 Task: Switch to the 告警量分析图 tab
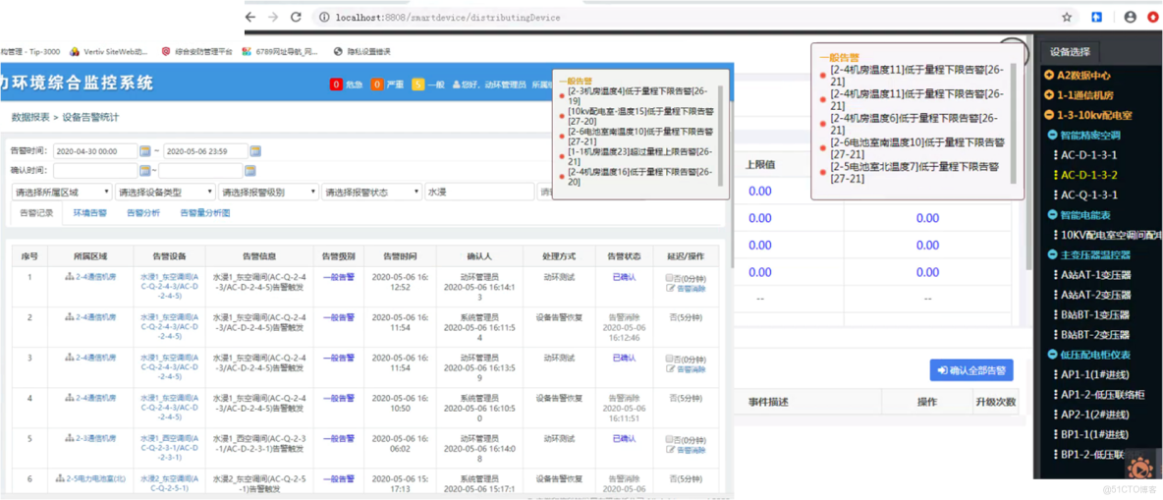(x=205, y=212)
